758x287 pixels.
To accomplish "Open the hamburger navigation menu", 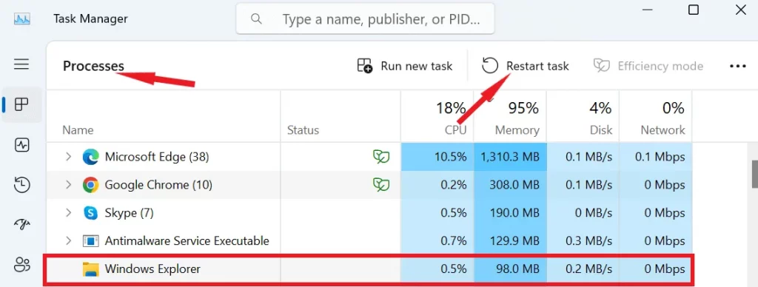I will click(x=21, y=64).
